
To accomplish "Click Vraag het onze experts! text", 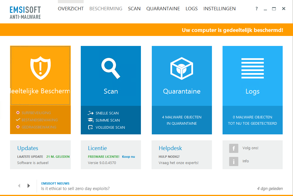I will click(x=178, y=163).
